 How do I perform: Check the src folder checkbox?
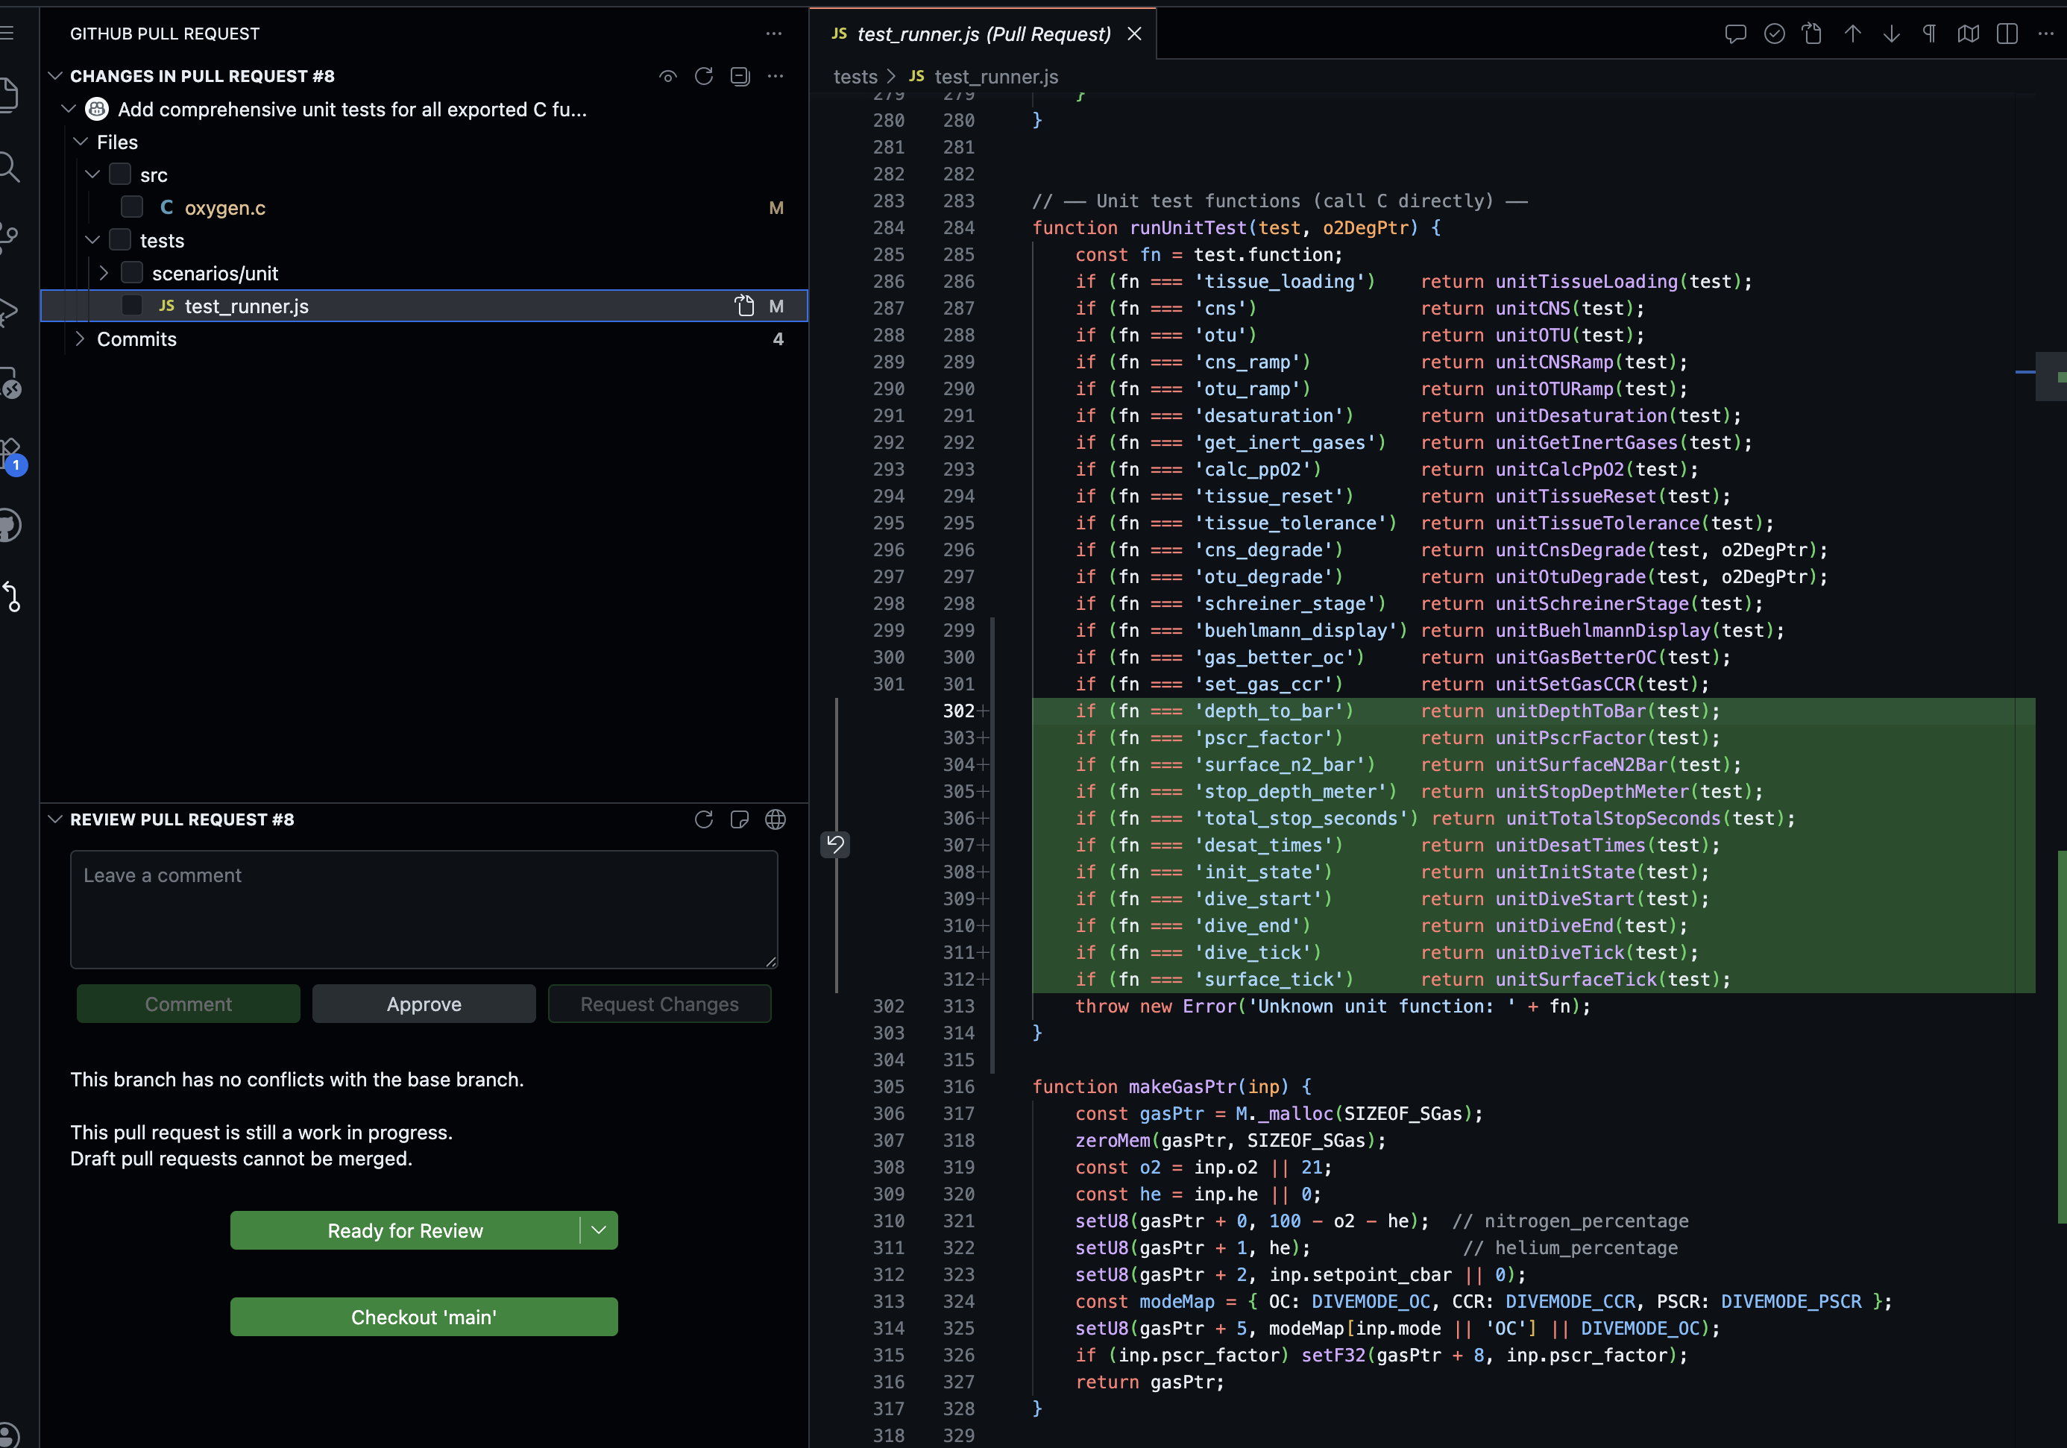click(120, 174)
